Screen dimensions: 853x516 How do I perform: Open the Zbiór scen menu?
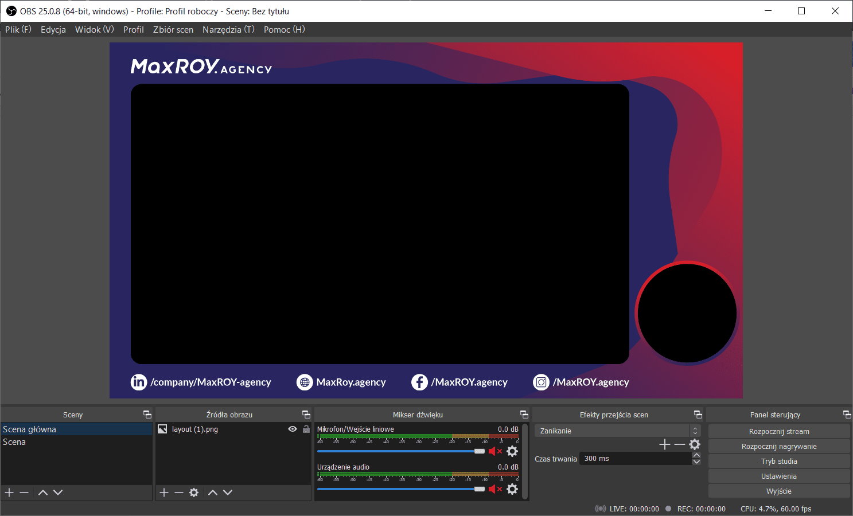click(x=173, y=29)
